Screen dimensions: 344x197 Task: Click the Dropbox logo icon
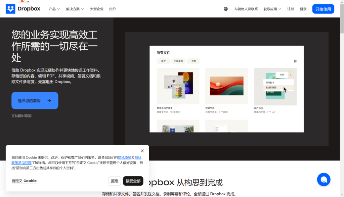[10, 9]
